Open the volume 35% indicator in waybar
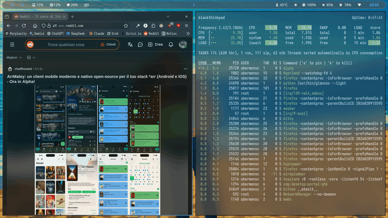This screenshot has height=218, width=388. [328, 5]
